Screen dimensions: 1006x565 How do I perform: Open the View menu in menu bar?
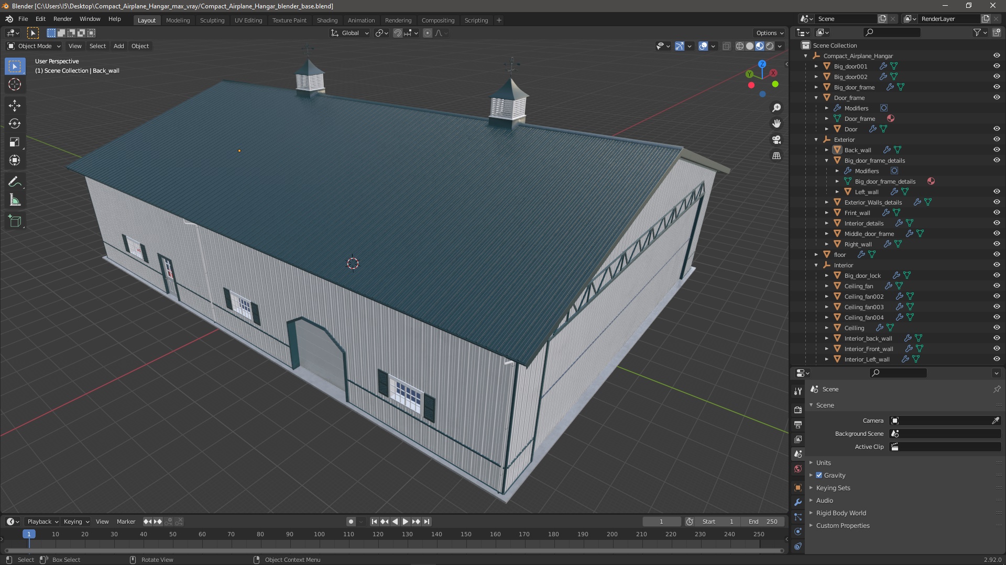74,46
